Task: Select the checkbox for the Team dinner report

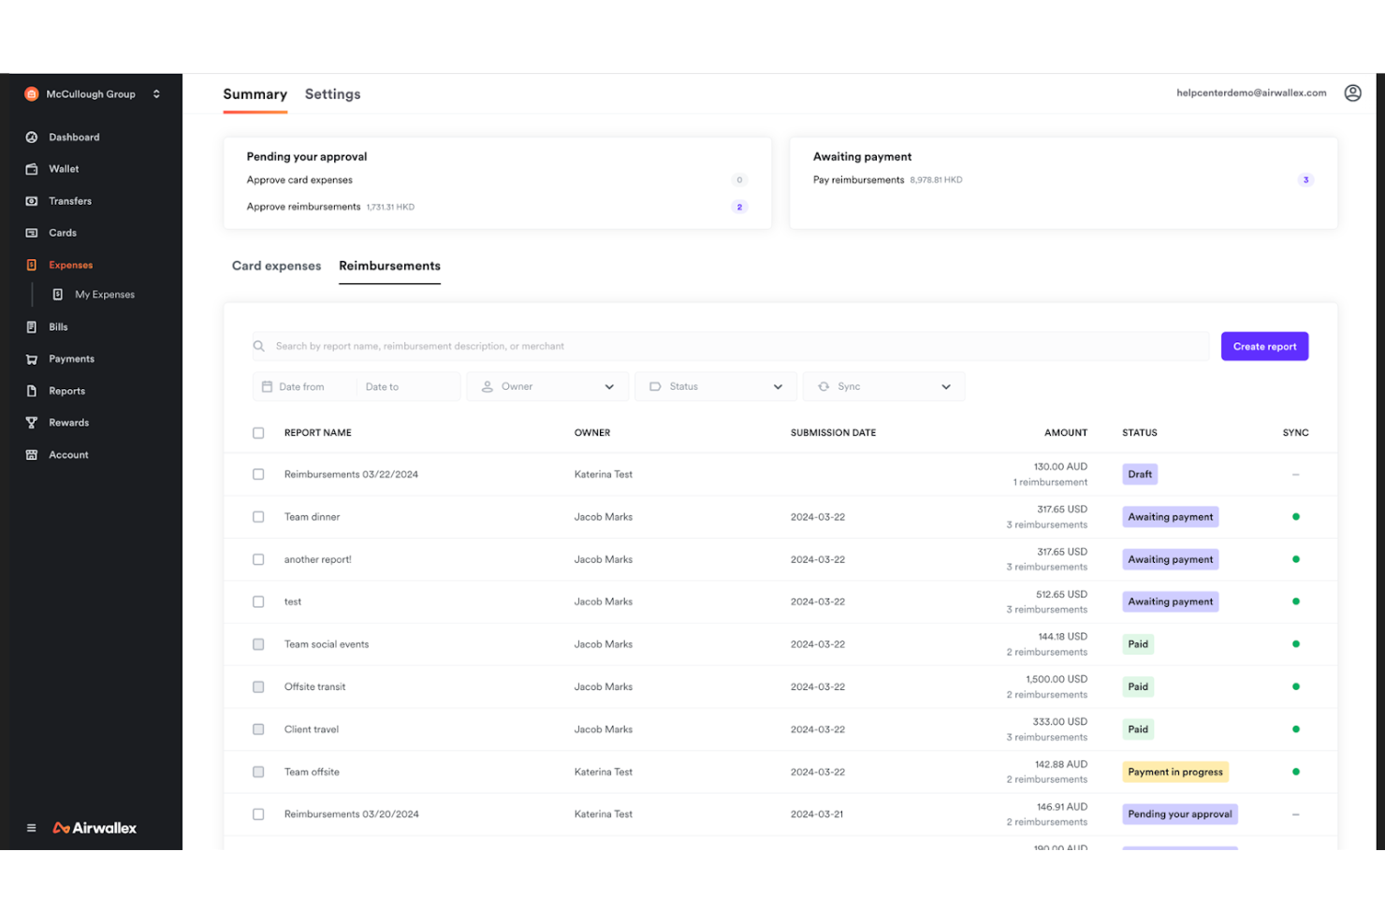Action: coord(258,516)
